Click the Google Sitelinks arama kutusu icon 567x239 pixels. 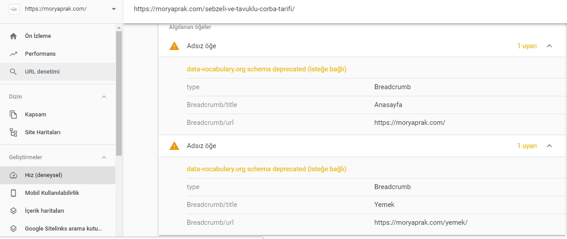pyautogui.click(x=13, y=229)
